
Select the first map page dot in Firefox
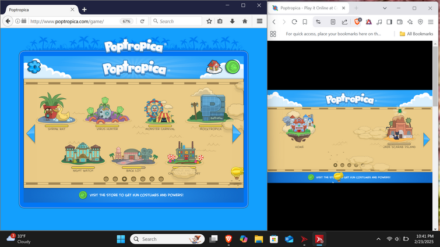(x=106, y=179)
